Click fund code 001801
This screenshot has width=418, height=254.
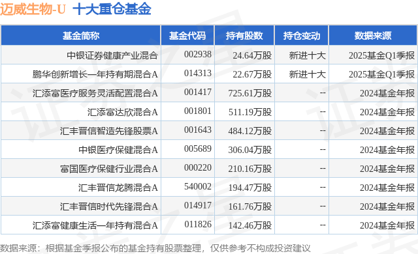point(198,111)
